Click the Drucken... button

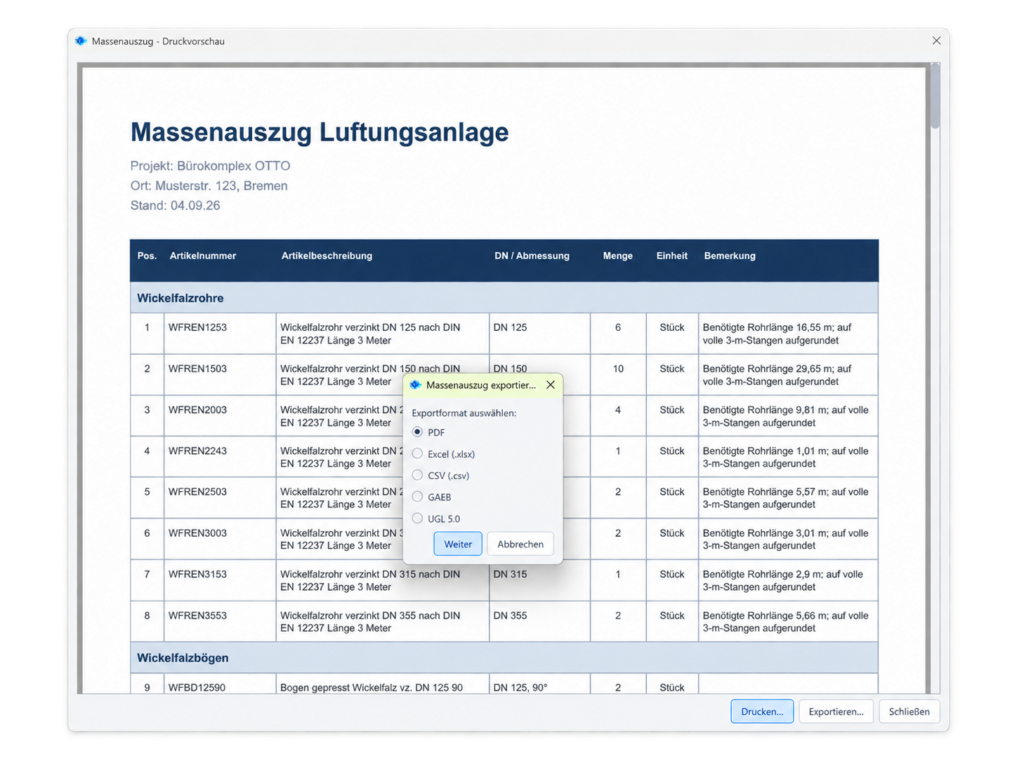click(762, 712)
